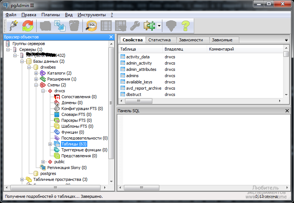Screen dimensions: 294x203
Task: Collapse the Схемы (2) node
Action: (x=36, y=85)
